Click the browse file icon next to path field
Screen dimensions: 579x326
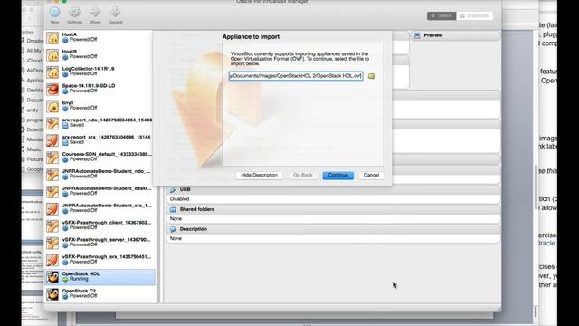point(371,76)
